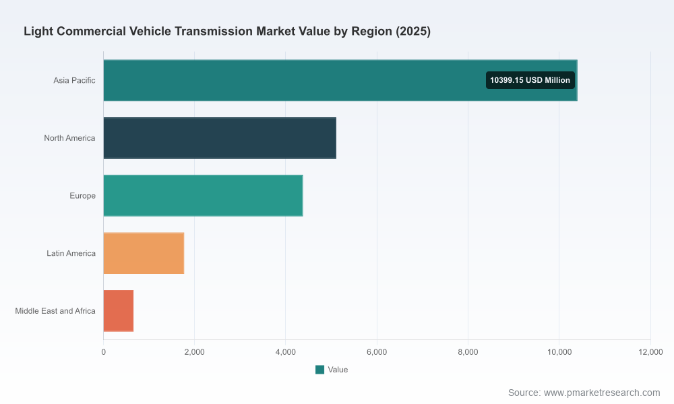Click the source www.pmarketresearch.com text

[x=584, y=393]
